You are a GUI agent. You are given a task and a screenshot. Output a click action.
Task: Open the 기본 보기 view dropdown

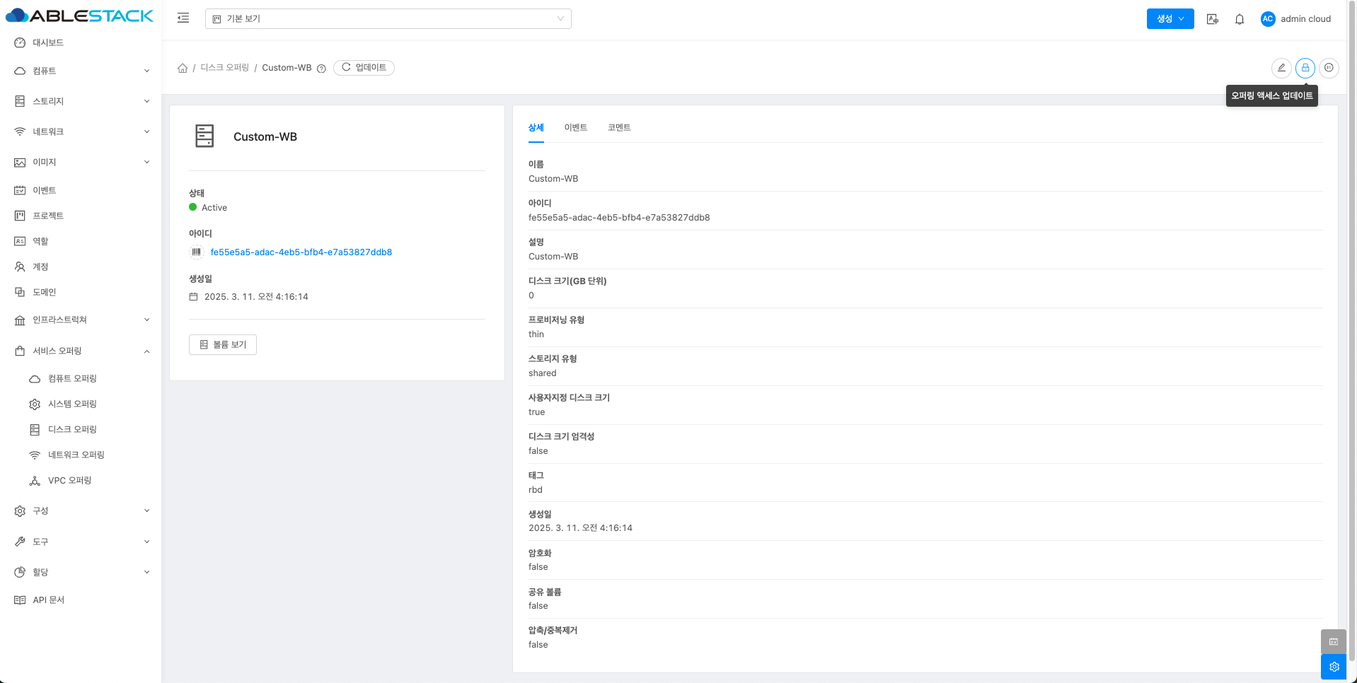[388, 19]
